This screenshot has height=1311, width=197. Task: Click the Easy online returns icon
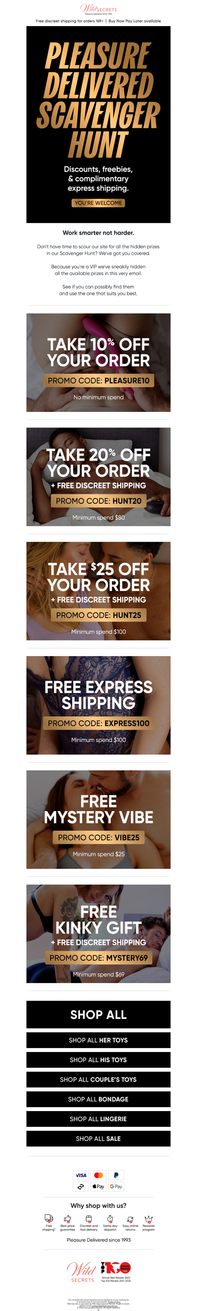click(x=131, y=1219)
